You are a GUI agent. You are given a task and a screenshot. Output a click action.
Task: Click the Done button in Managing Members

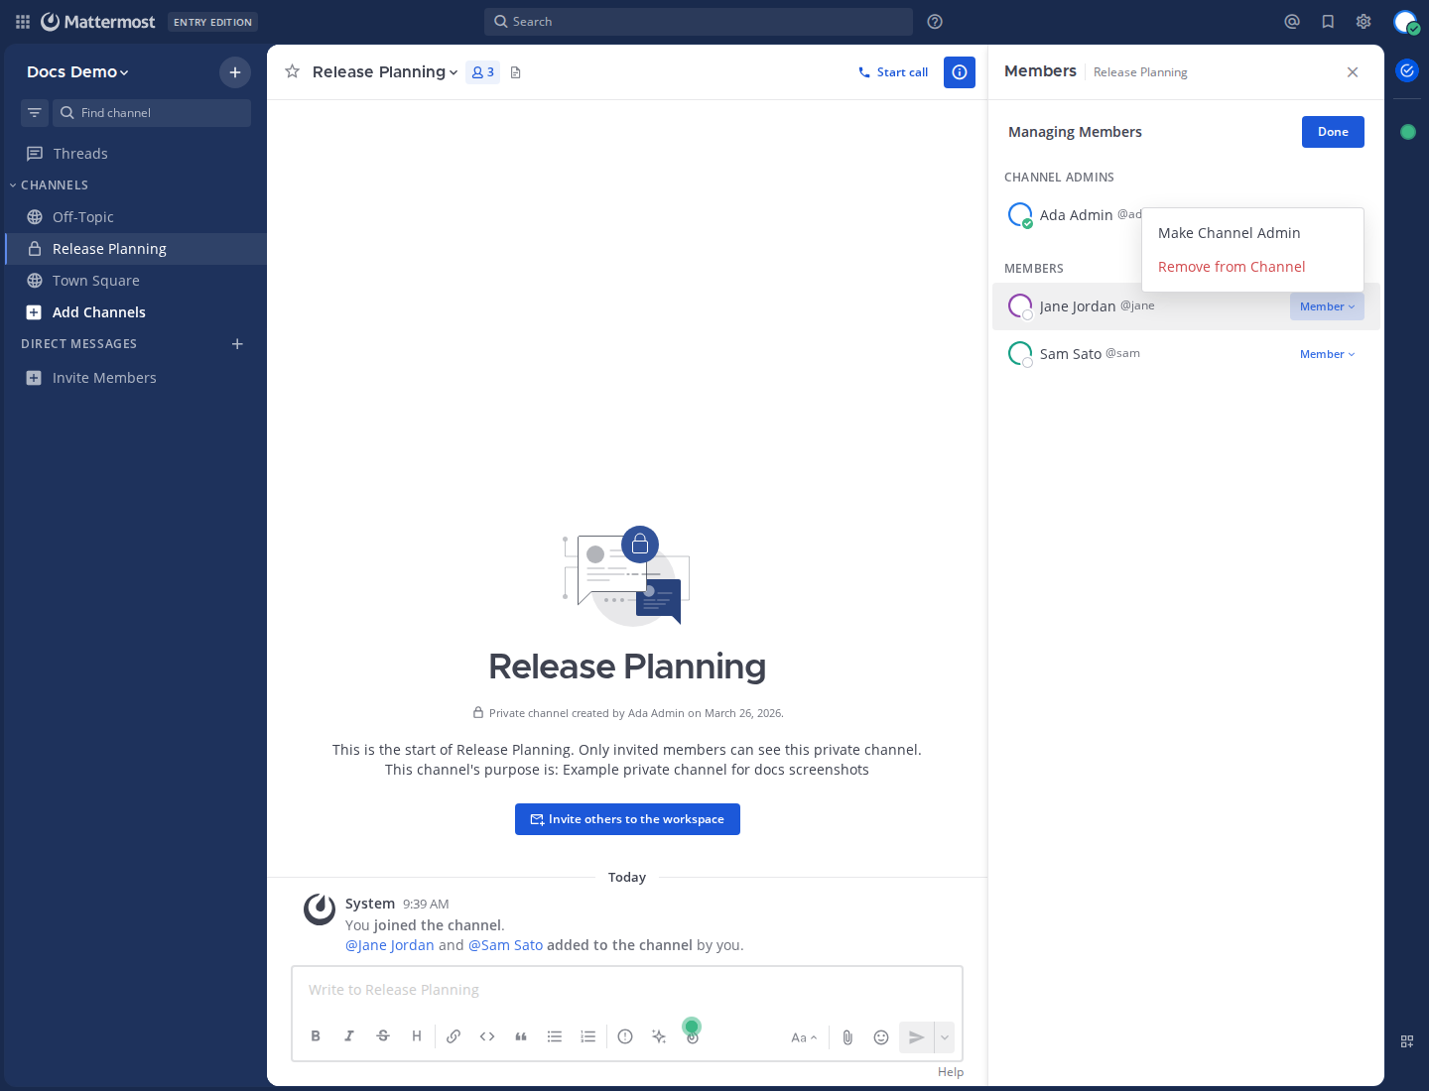1333,132
